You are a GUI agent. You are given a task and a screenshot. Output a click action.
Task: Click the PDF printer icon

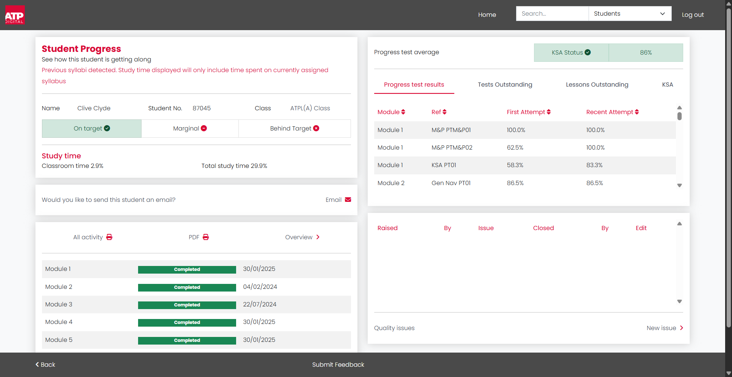206,237
